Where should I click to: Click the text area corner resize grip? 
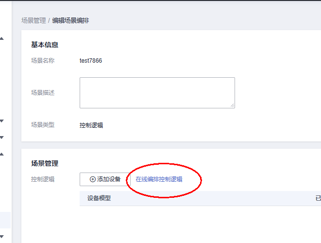point(232,105)
